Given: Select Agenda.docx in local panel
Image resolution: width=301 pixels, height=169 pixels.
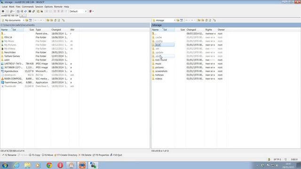Looking at the screenshot, I should 11,71.
